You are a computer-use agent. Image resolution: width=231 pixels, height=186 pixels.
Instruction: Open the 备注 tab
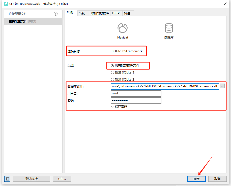click(128, 13)
